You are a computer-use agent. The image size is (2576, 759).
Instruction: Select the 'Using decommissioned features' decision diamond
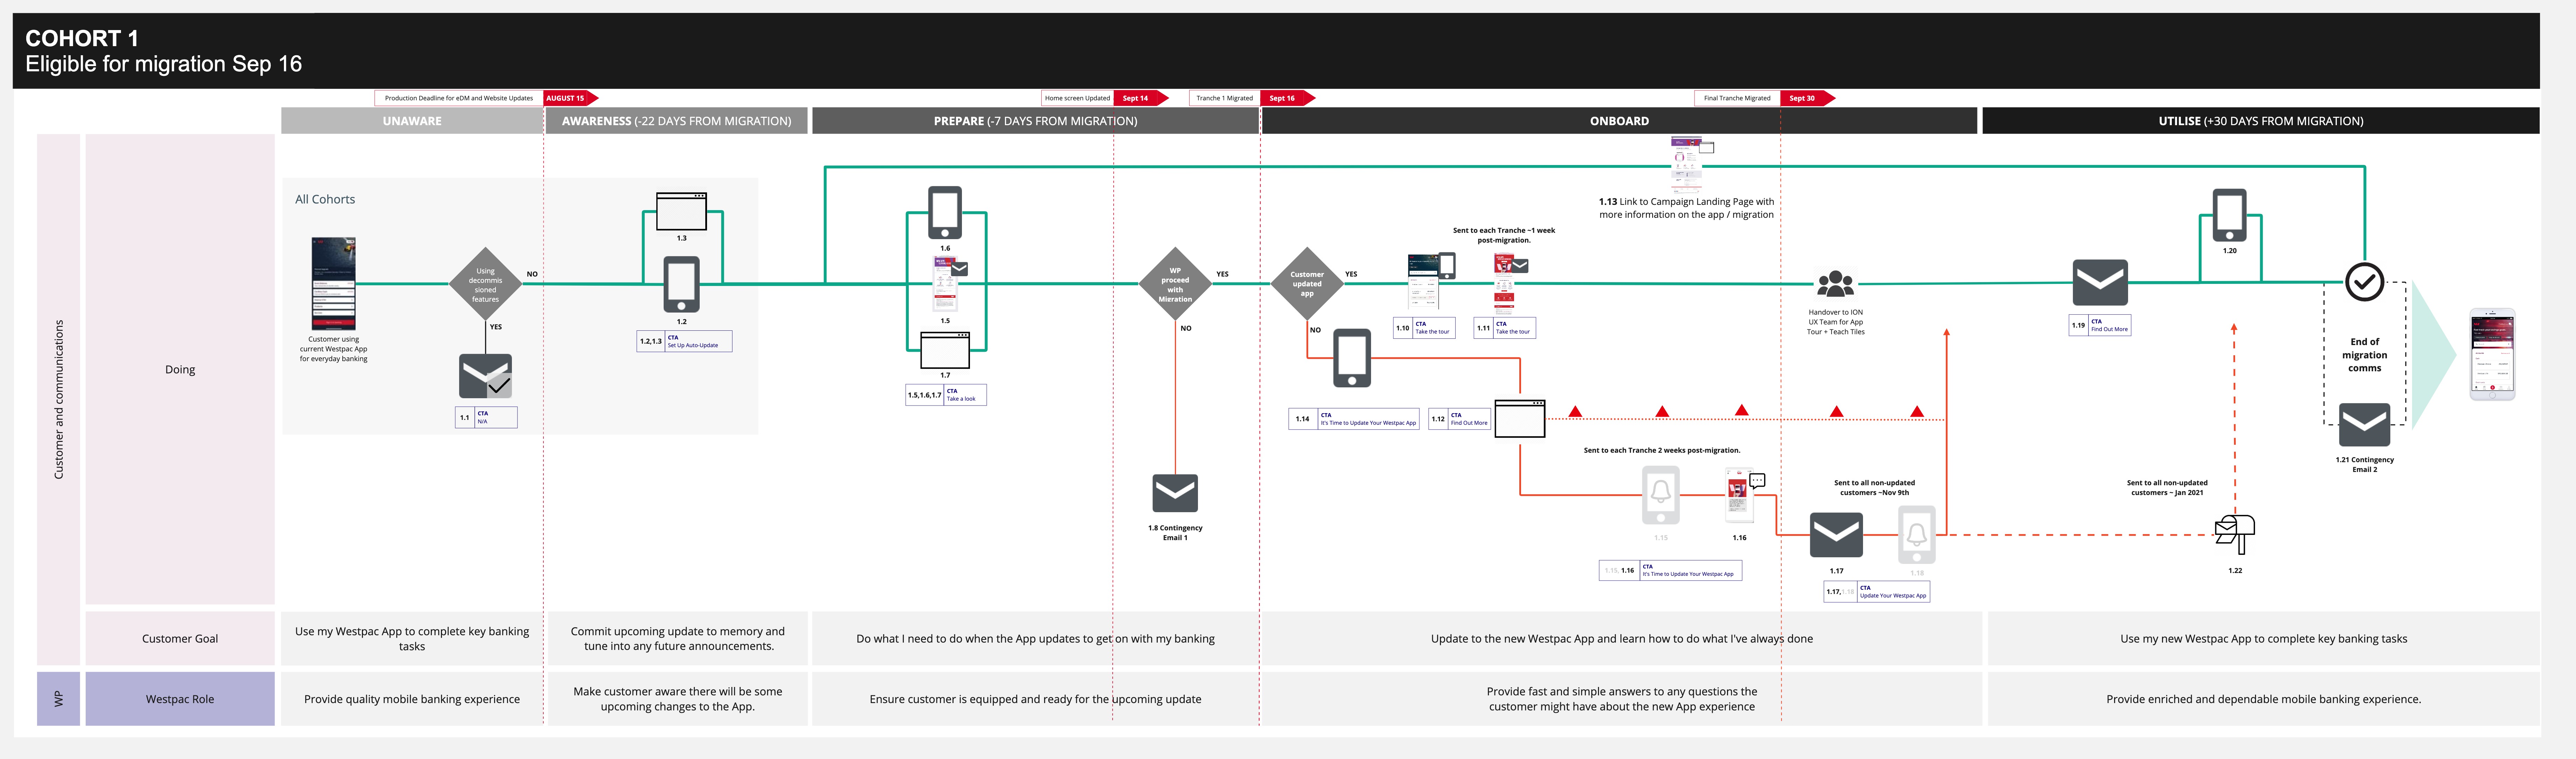[x=485, y=284]
